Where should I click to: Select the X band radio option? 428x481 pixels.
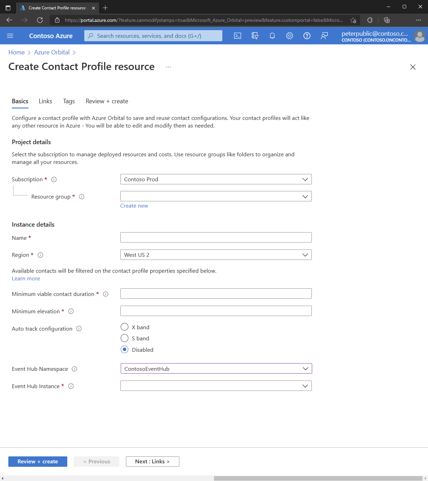click(x=125, y=327)
